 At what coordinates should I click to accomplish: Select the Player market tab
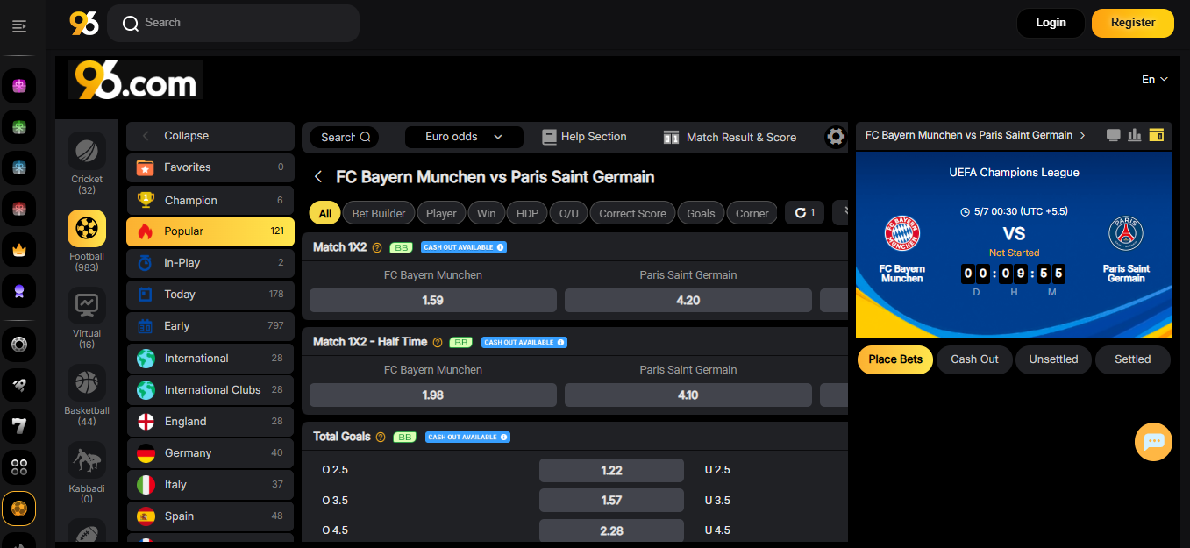pos(441,213)
